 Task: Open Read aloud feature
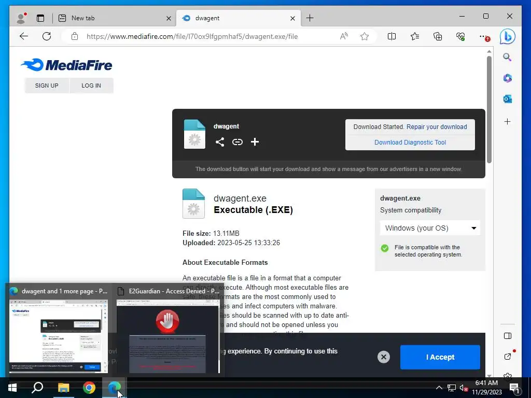(344, 37)
